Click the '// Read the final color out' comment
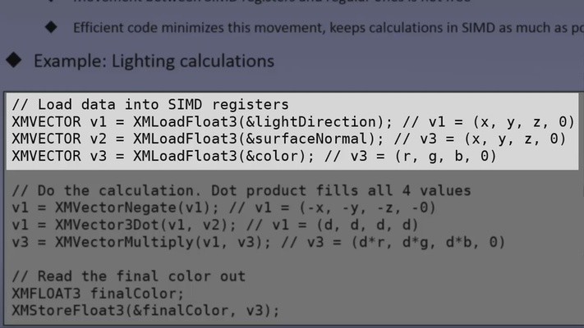This screenshot has width=584, height=328. pos(129,276)
